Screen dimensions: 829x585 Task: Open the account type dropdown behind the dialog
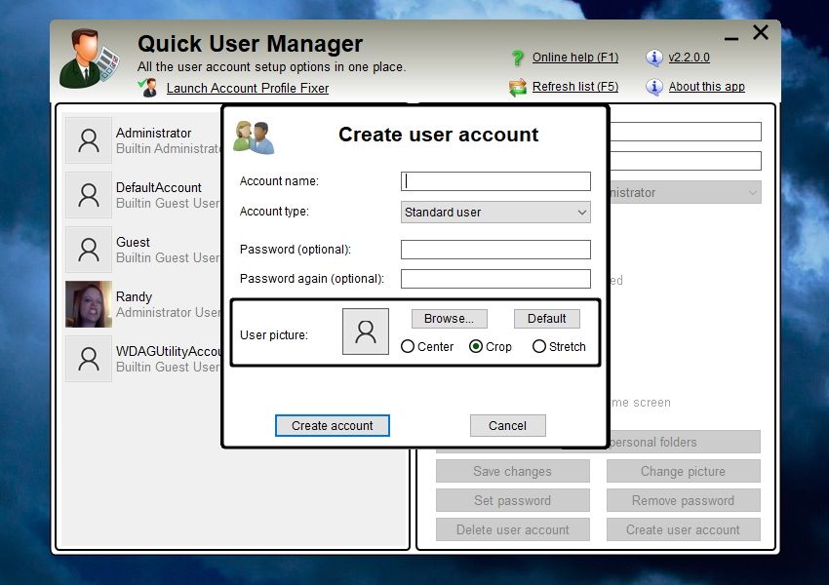[686, 192]
